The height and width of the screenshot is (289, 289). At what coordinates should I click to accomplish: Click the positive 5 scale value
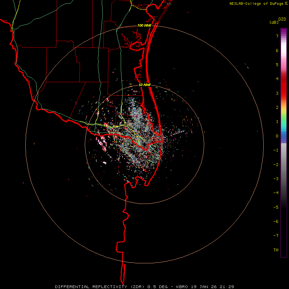(277, 65)
